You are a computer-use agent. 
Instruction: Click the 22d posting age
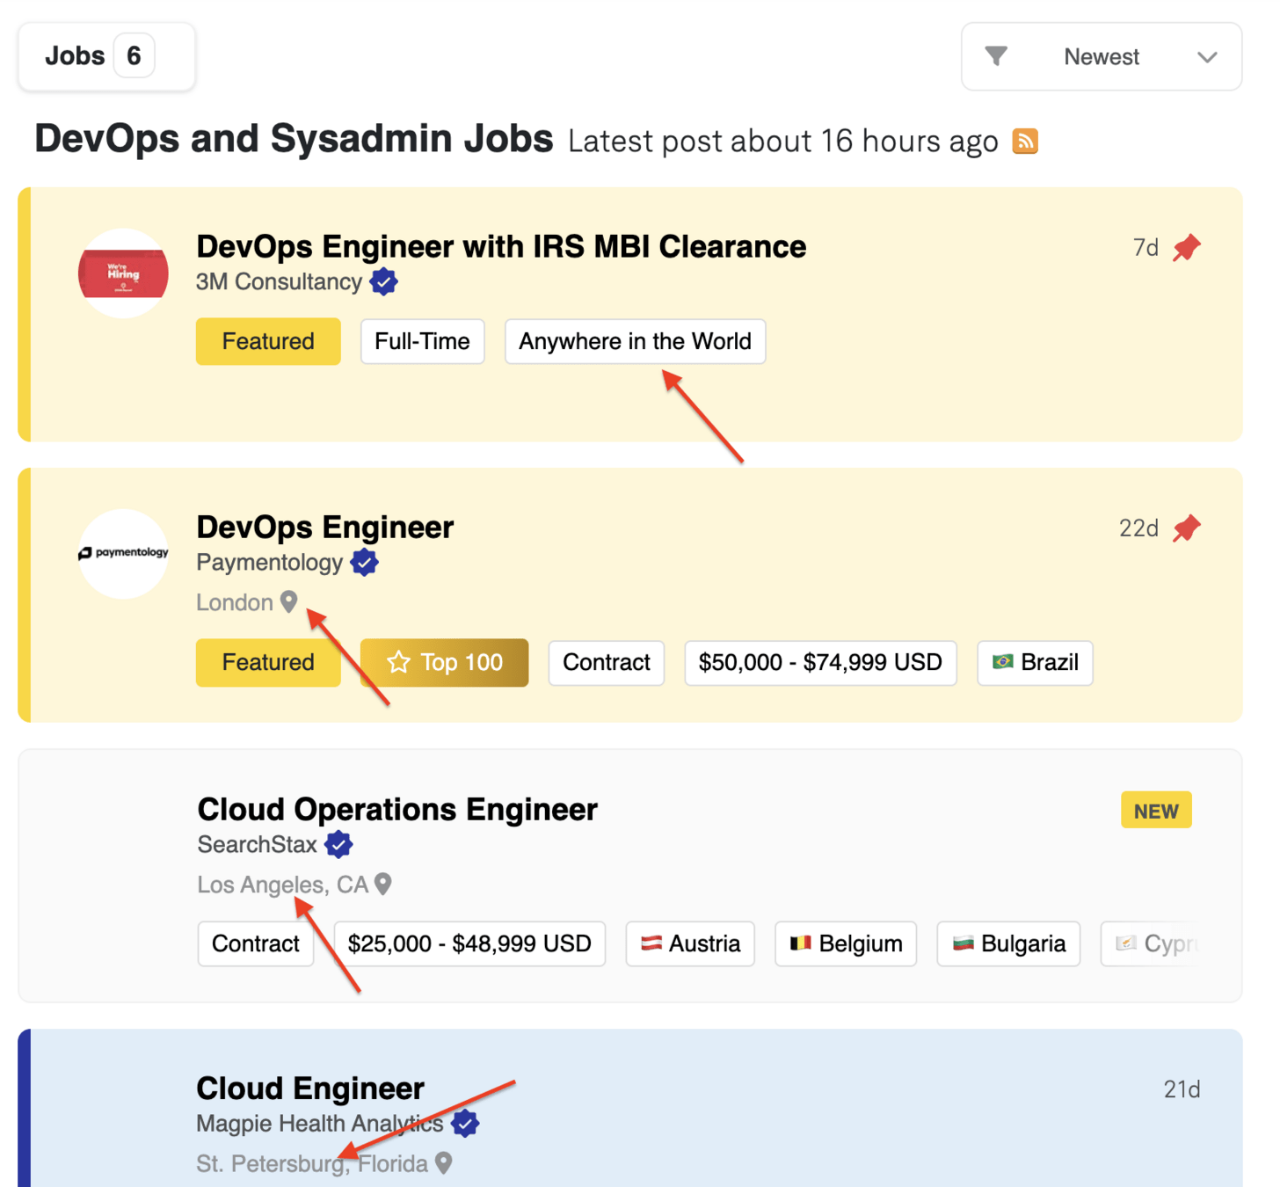coord(1138,528)
